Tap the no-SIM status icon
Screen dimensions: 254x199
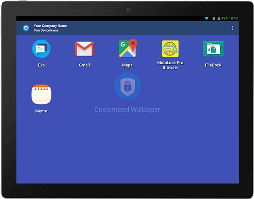click(214, 18)
